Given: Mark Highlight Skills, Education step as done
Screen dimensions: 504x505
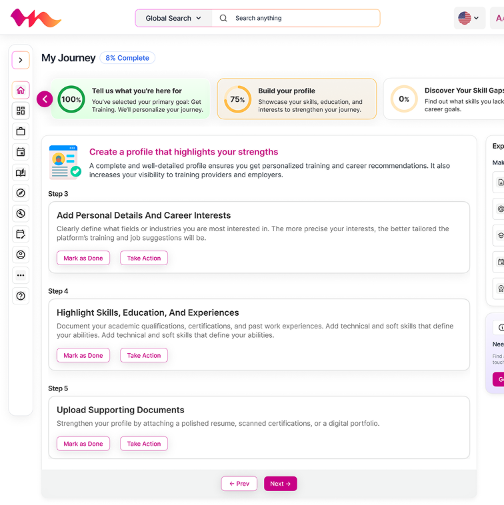Looking at the screenshot, I should pyautogui.click(x=83, y=356).
